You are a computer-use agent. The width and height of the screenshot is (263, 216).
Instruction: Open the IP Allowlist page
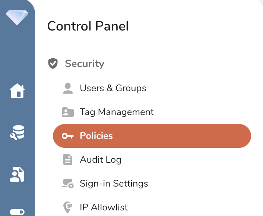[104, 207]
